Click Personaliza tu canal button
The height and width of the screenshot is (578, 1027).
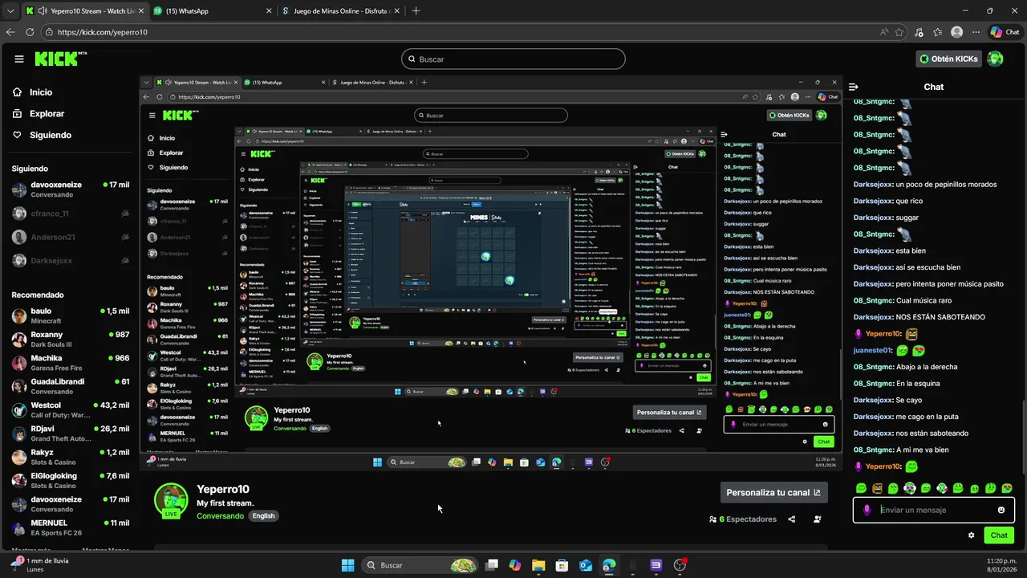[x=773, y=493]
